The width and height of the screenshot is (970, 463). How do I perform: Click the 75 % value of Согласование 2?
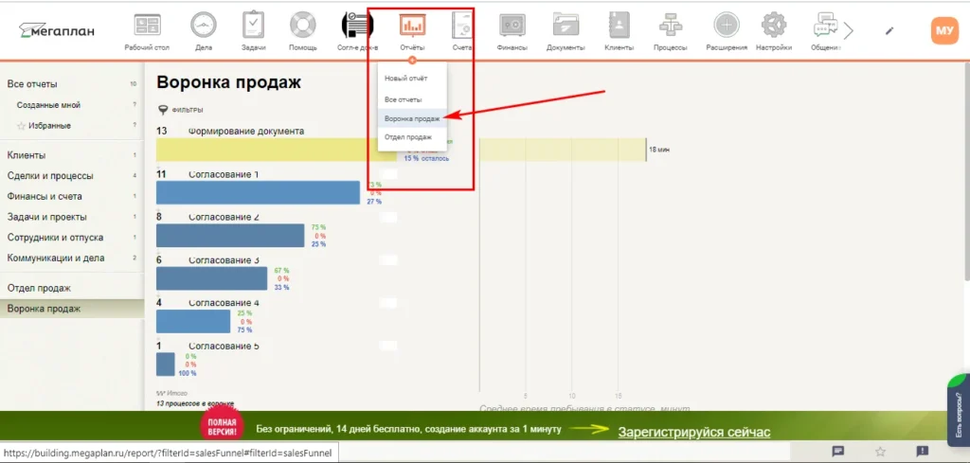point(318,227)
